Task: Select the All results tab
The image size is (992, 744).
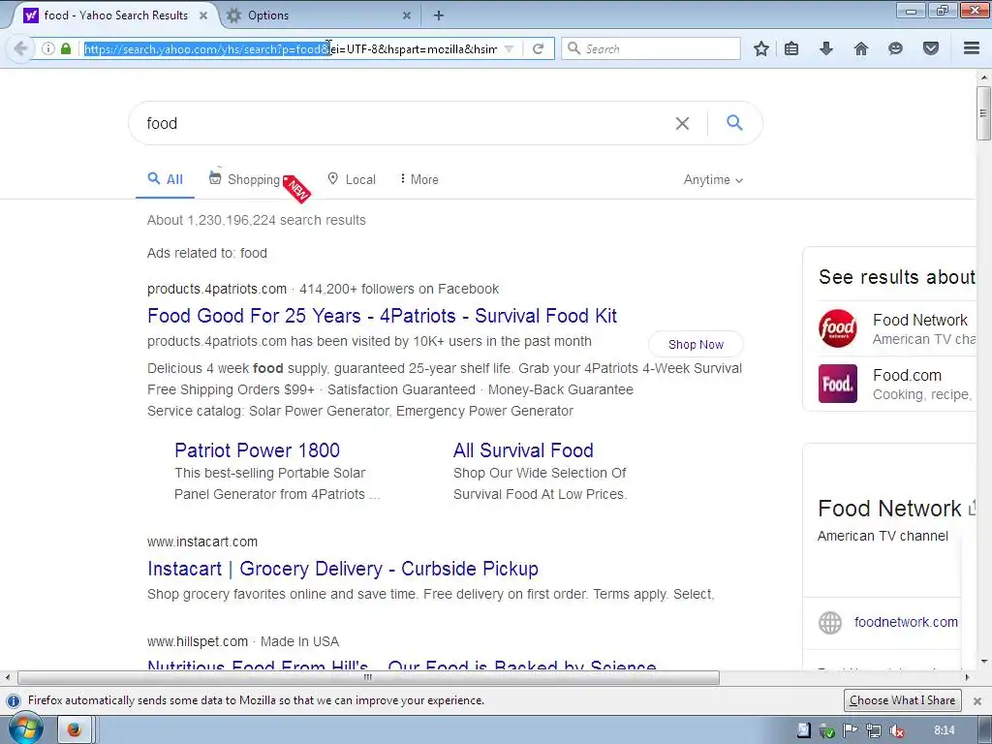Action: tap(165, 179)
